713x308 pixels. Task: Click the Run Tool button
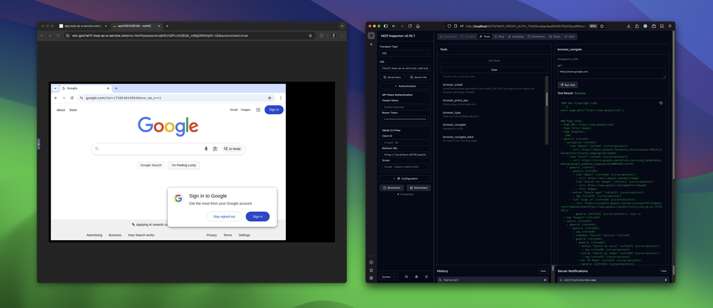tap(568, 85)
